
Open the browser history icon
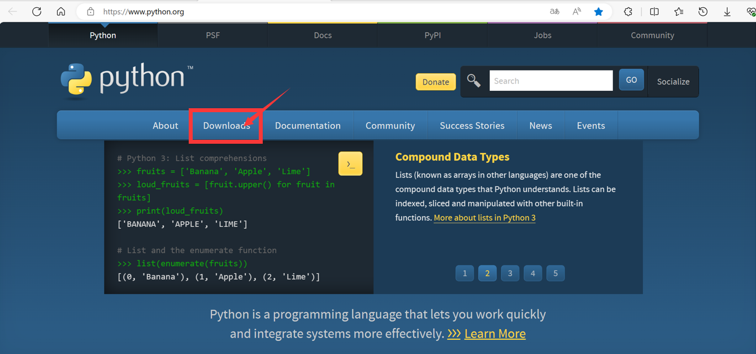click(703, 11)
